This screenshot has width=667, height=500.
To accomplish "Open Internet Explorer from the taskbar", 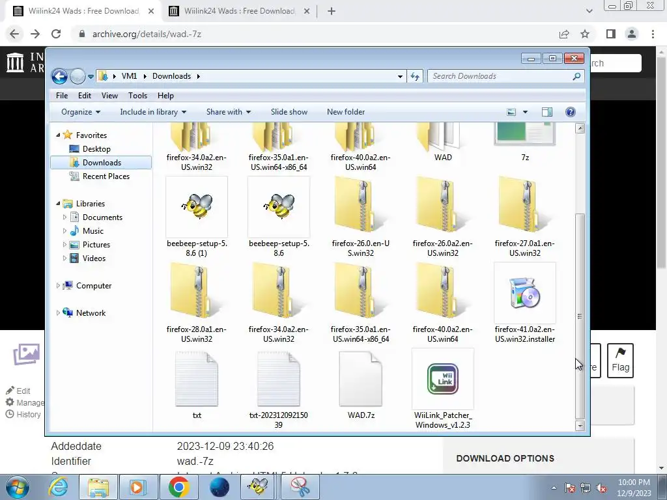I will click(x=58, y=487).
